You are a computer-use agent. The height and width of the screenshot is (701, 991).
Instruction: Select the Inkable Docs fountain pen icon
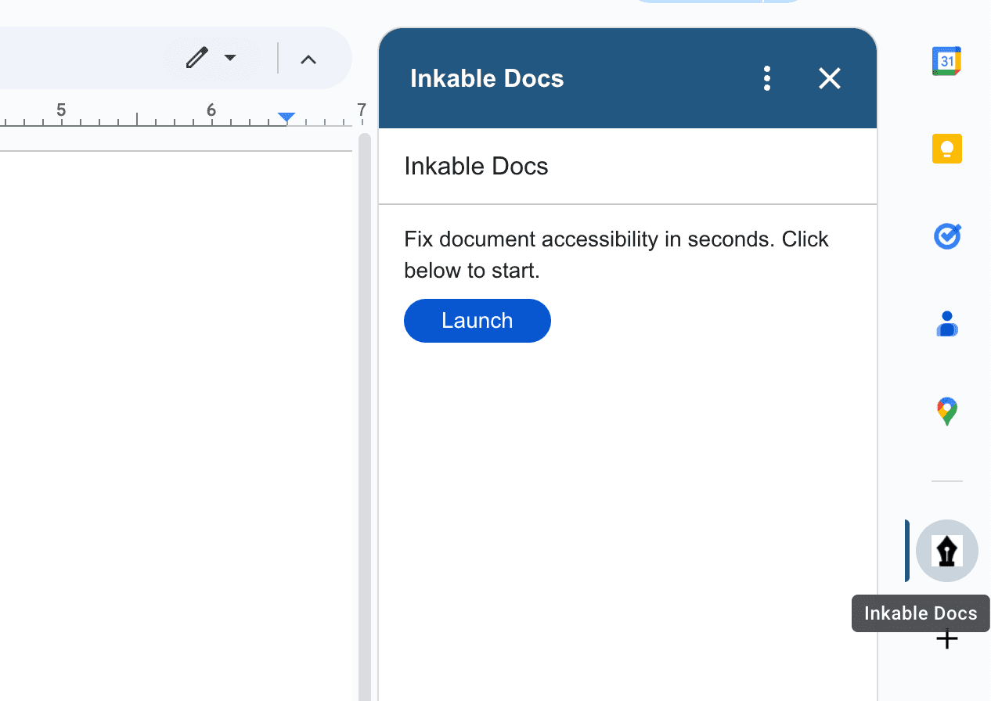click(946, 550)
